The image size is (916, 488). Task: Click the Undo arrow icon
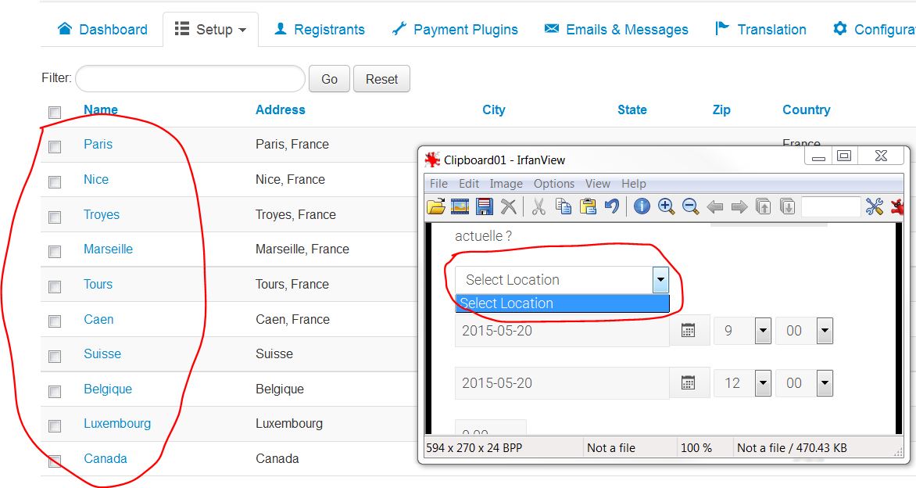pyautogui.click(x=612, y=206)
